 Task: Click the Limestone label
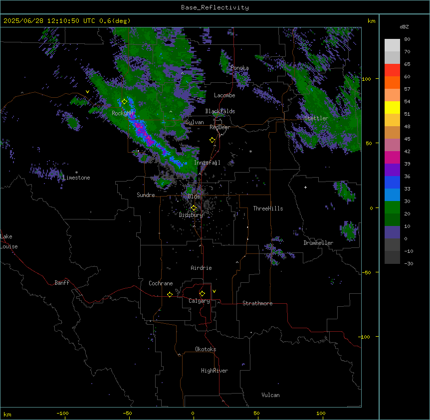click(x=76, y=178)
